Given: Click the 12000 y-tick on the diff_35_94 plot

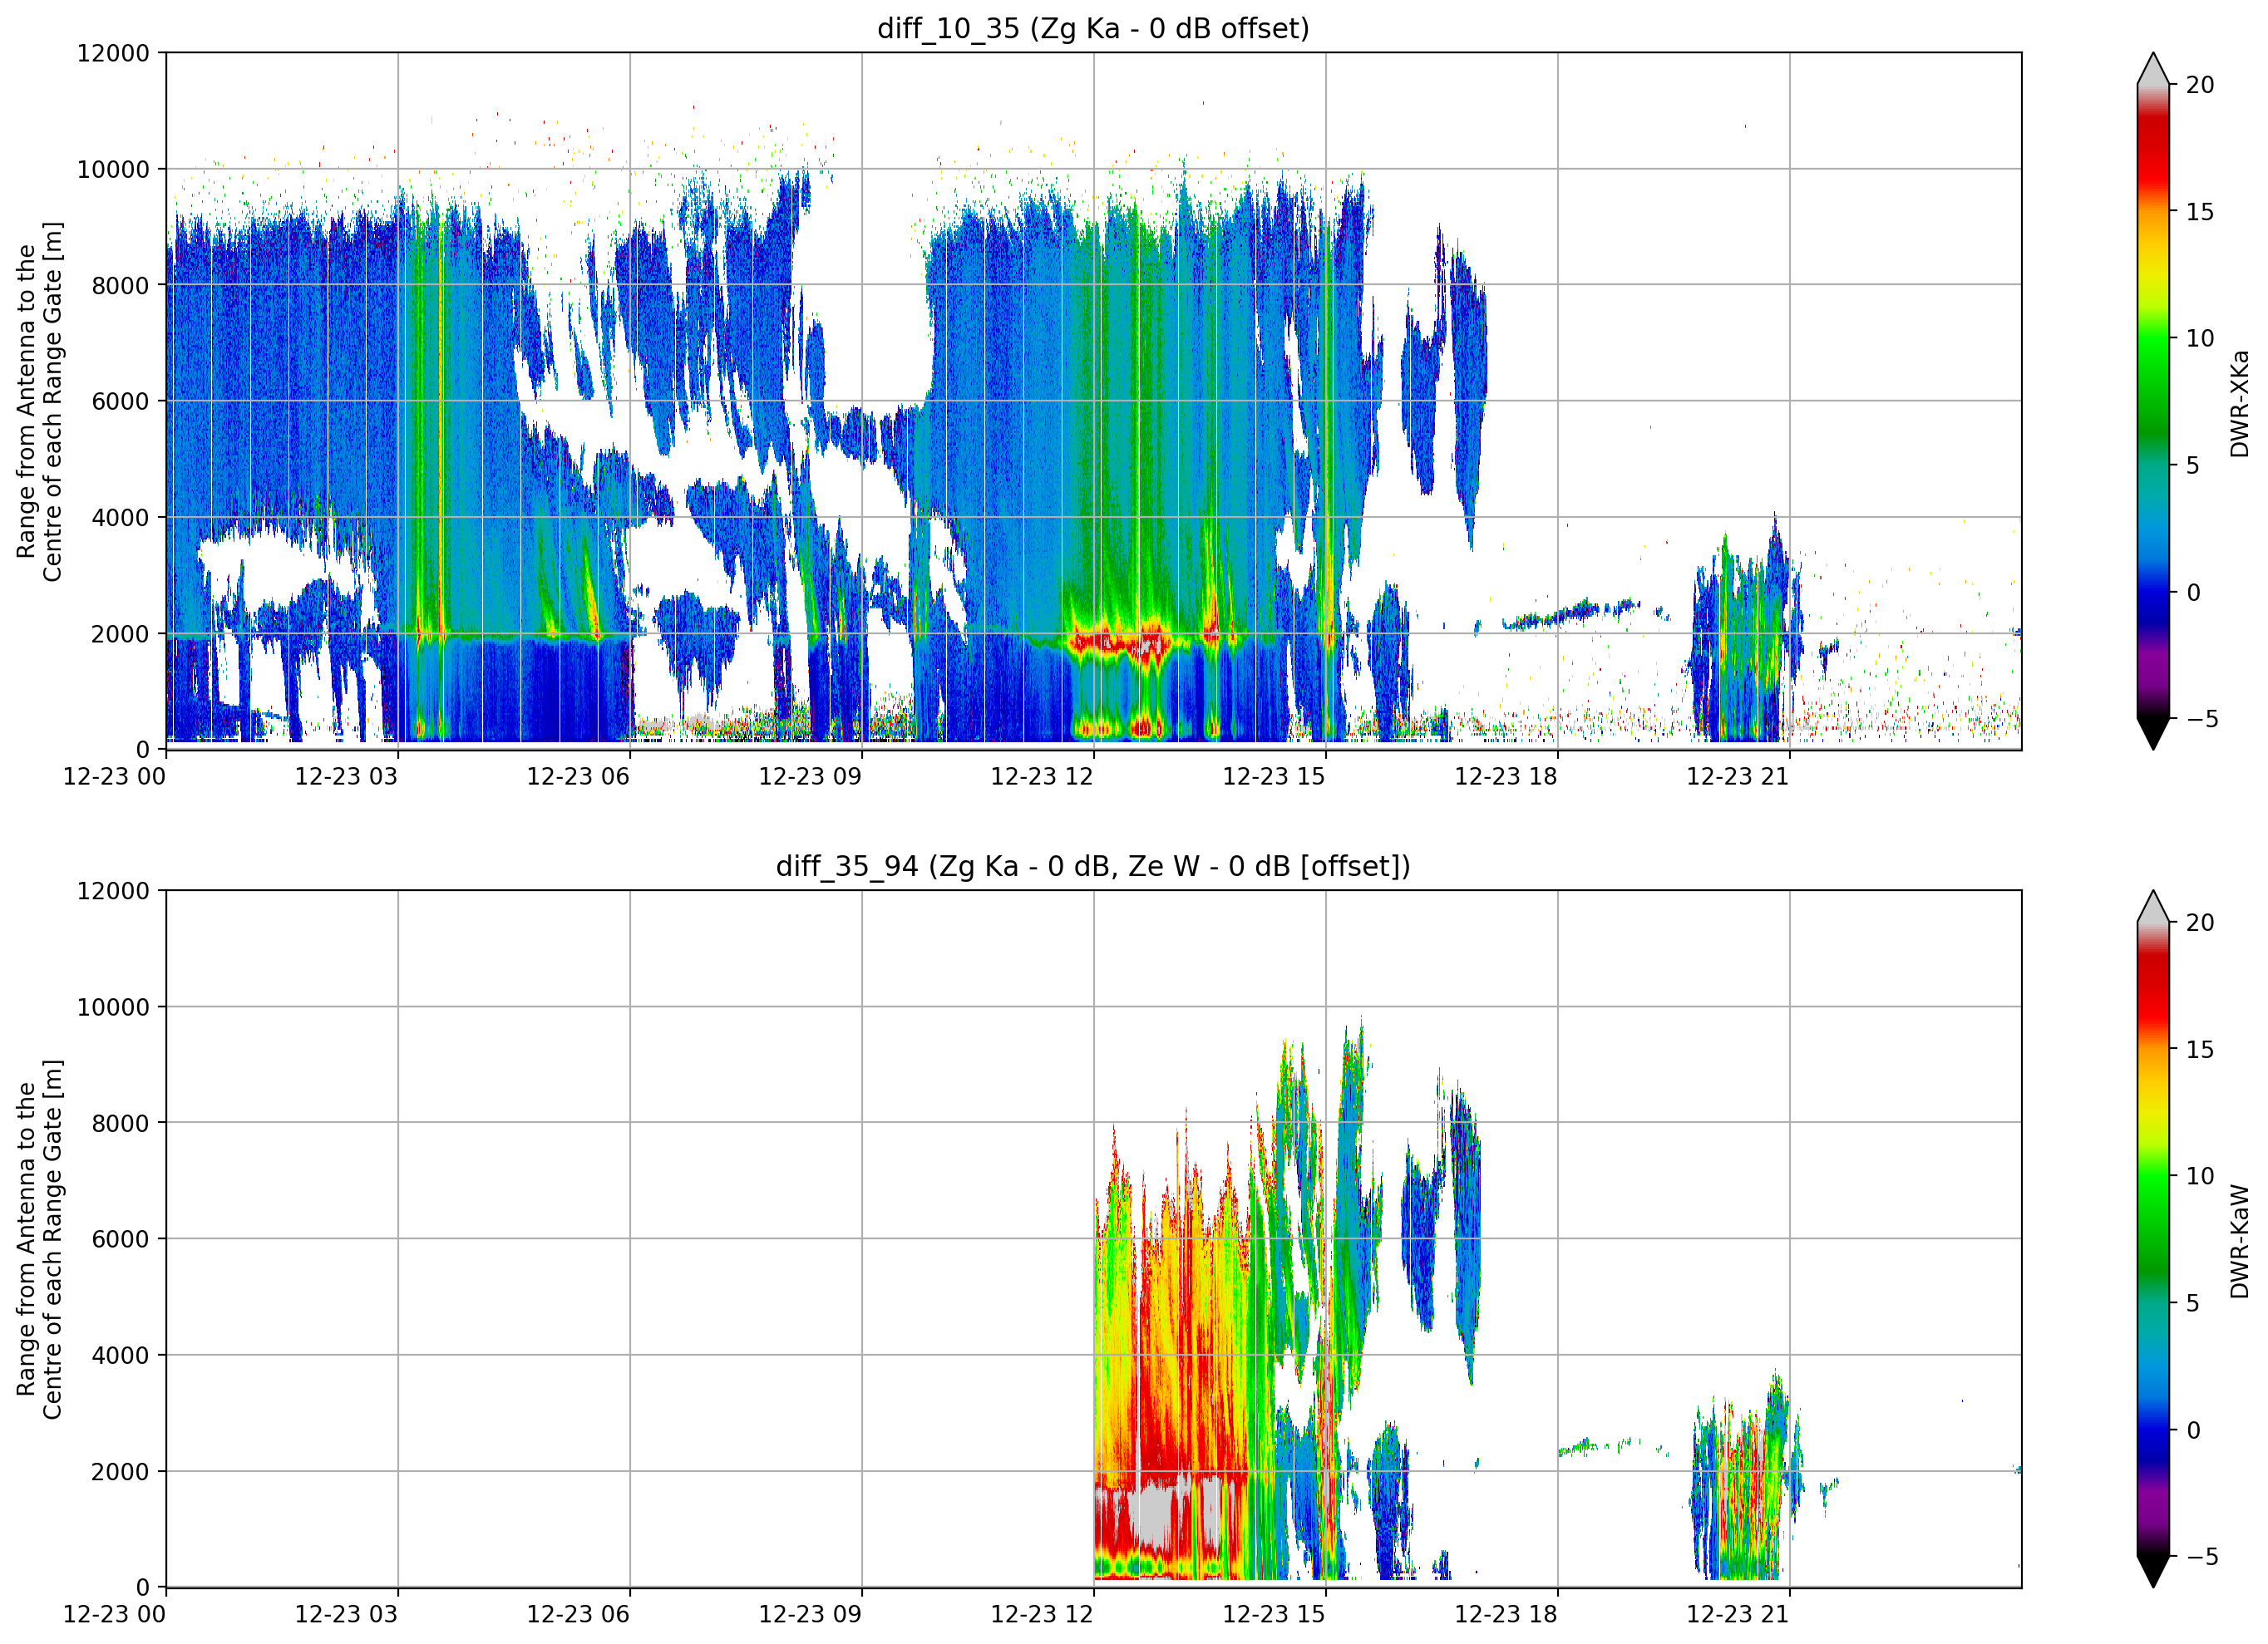Looking at the screenshot, I should pos(113,891).
